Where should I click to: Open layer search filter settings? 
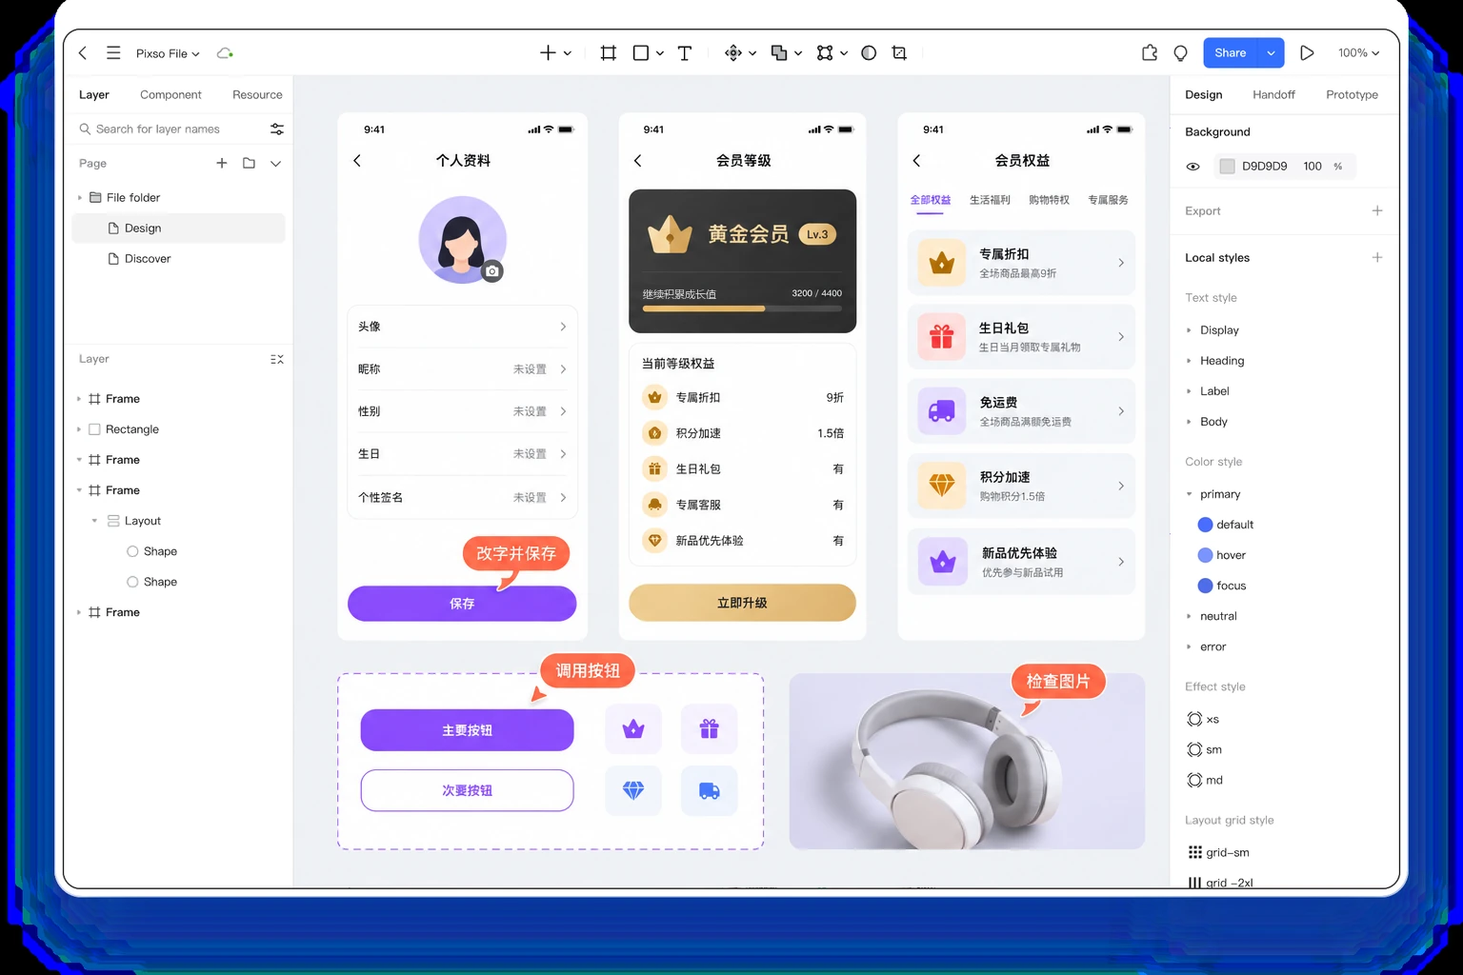277,129
